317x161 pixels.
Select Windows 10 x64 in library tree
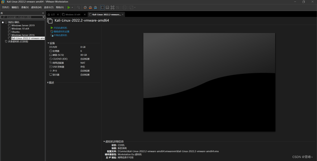pos(20,29)
